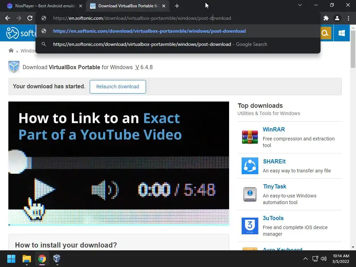Open the Extensions puzzle icon
The image size is (356, 267).
pos(326,18)
